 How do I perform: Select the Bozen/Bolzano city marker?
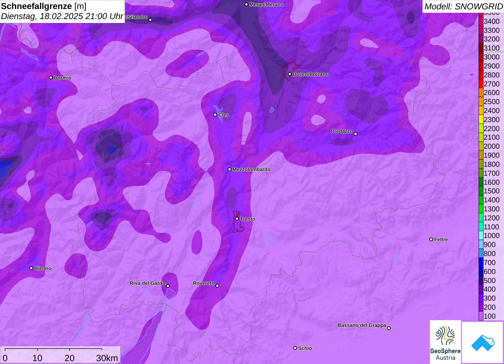(x=290, y=74)
